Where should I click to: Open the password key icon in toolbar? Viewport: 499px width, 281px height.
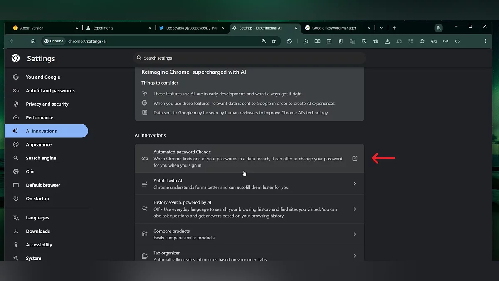[x=434, y=41]
